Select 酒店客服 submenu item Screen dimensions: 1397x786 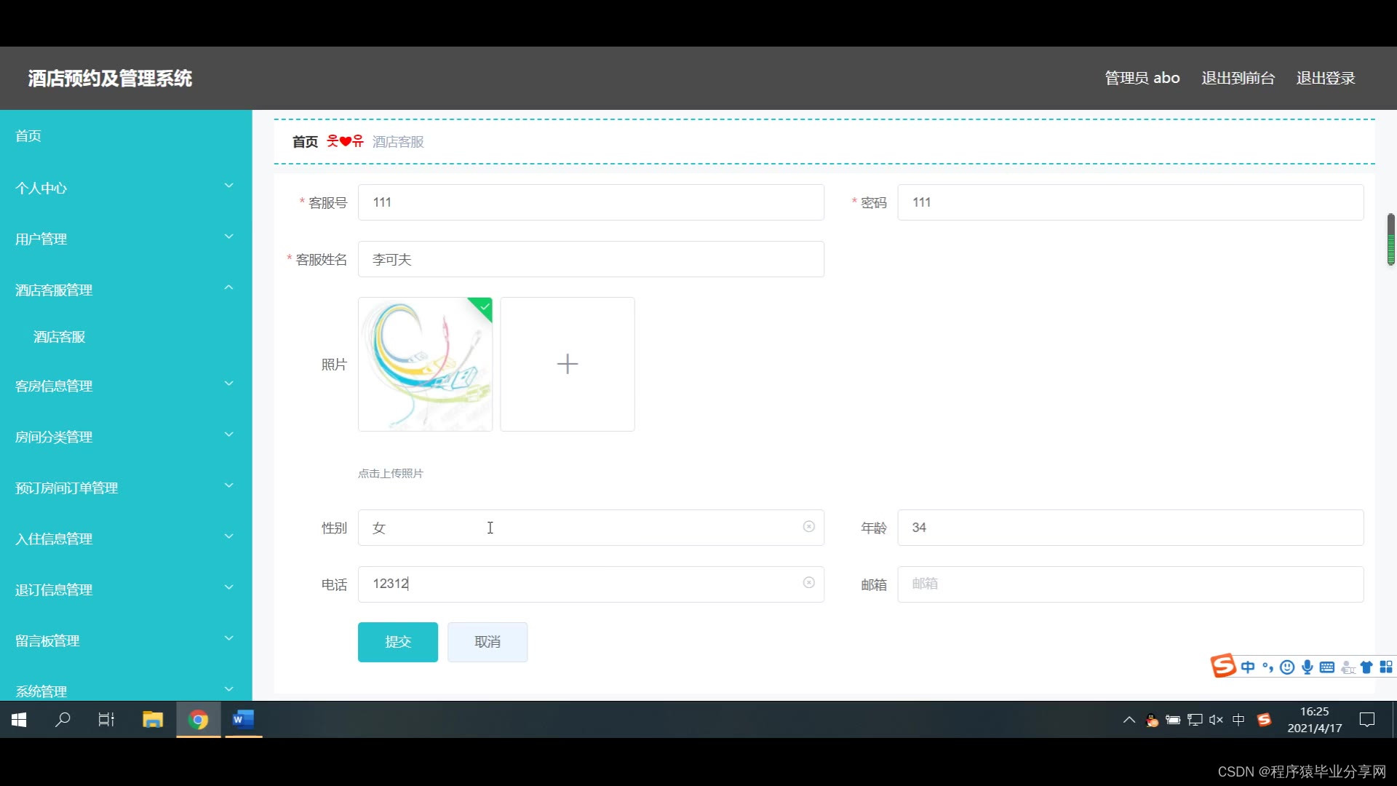(x=60, y=337)
